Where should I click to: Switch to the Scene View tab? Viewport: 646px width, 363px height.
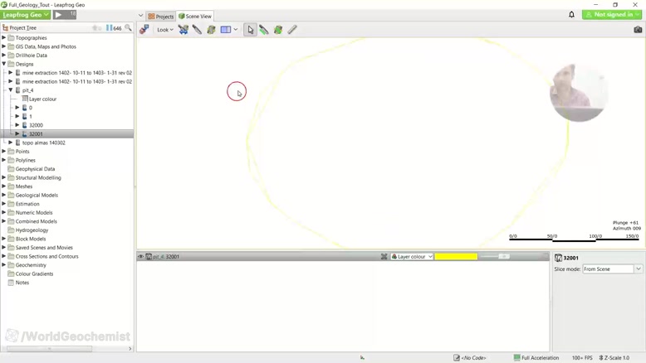pos(195,17)
